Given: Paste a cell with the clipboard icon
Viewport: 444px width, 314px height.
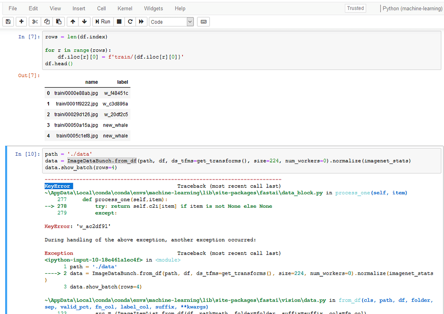Looking at the screenshot, I should pos(59,22).
